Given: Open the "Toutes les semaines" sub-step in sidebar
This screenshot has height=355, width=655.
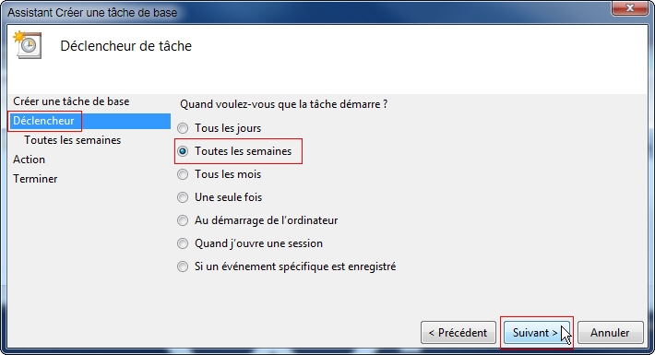Looking at the screenshot, I should pyautogui.click(x=72, y=140).
